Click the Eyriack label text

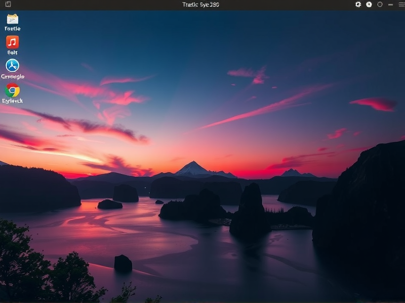(x=12, y=101)
